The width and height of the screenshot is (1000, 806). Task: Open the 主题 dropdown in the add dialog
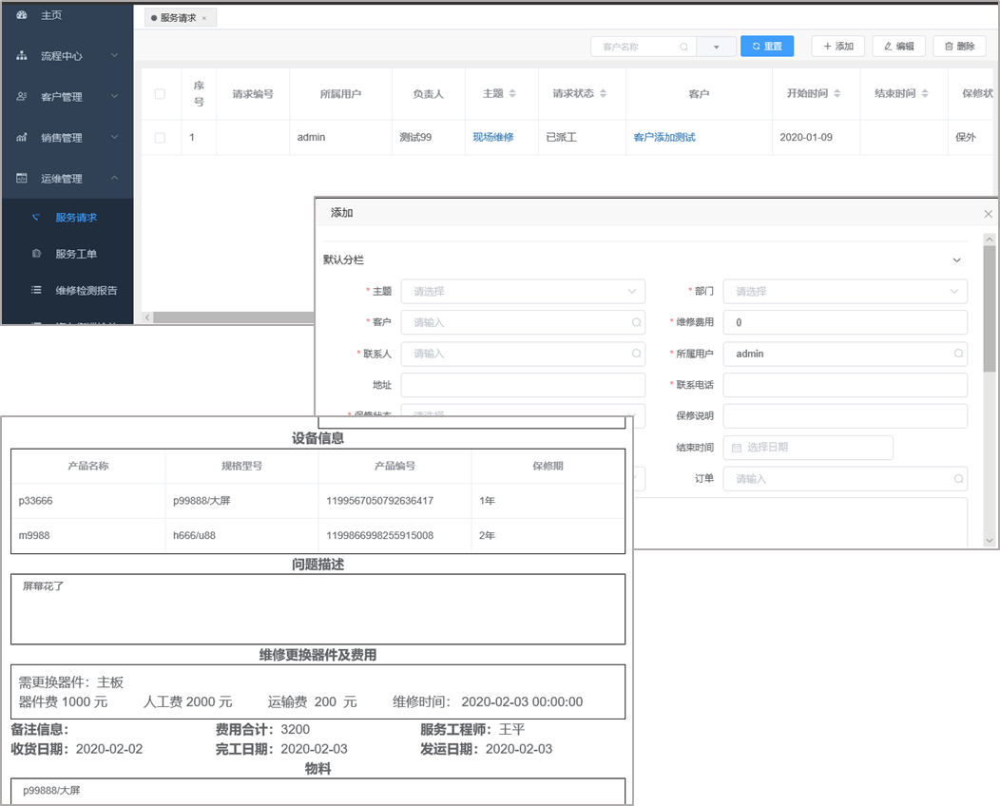click(523, 291)
